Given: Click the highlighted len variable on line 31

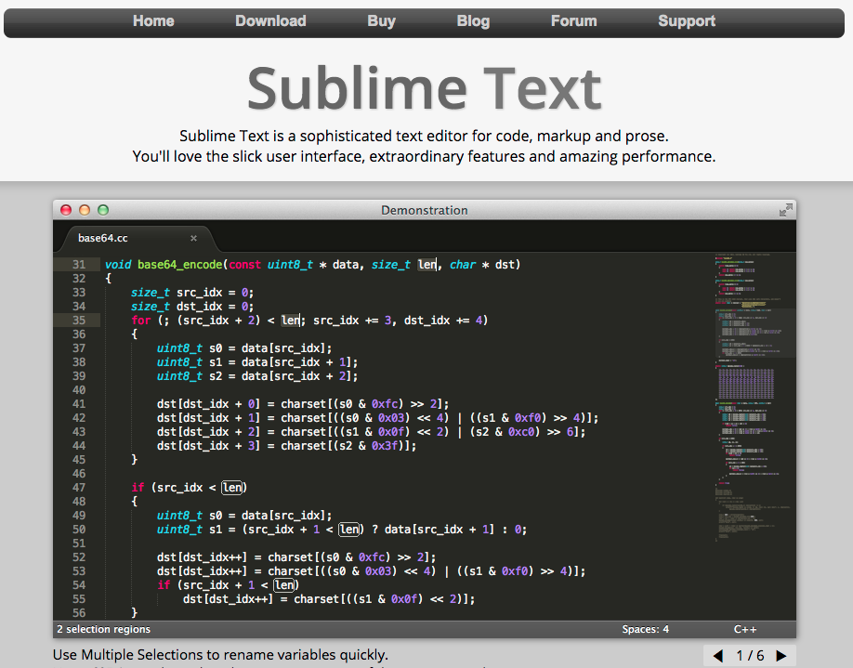Looking at the screenshot, I should click(426, 264).
